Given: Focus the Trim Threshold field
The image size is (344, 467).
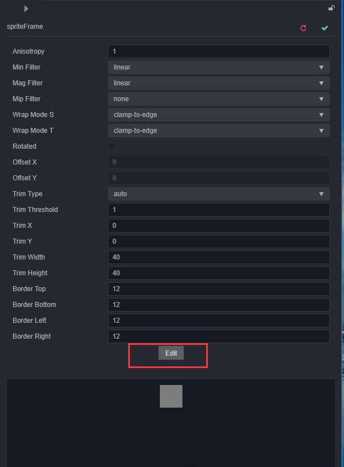Looking at the screenshot, I should [x=218, y=210].
